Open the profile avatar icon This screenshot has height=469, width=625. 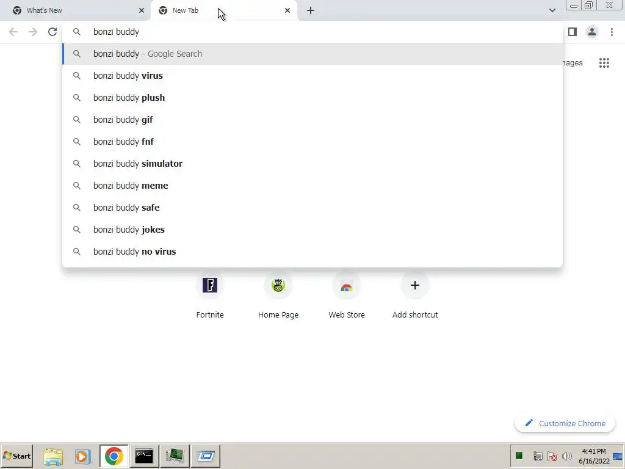pyautogui.click(x=592, y=32)
